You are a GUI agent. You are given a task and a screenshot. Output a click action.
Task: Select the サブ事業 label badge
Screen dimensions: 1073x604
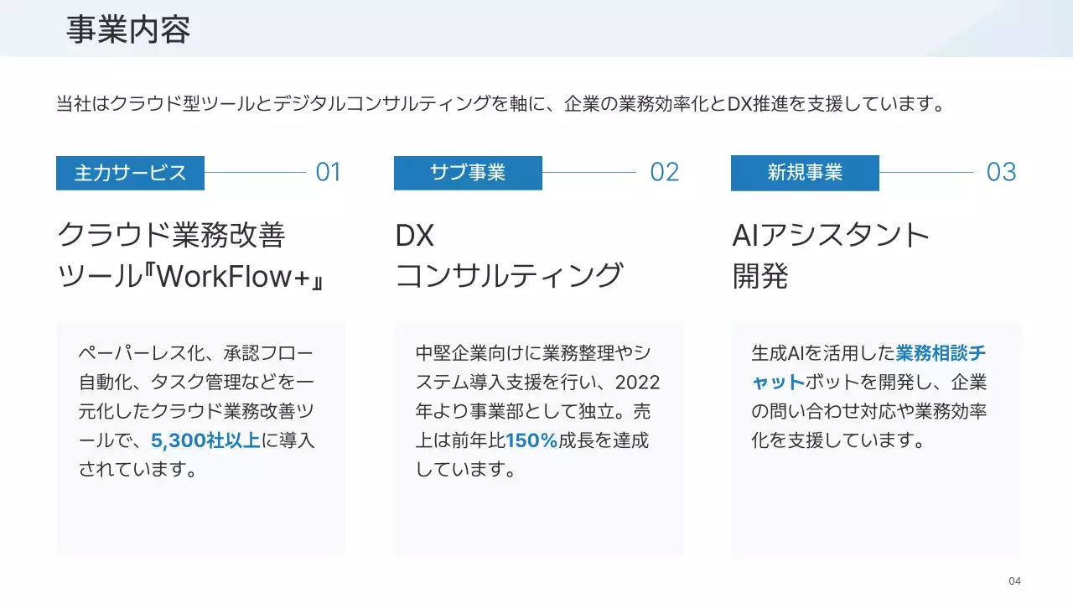point(467,173)
